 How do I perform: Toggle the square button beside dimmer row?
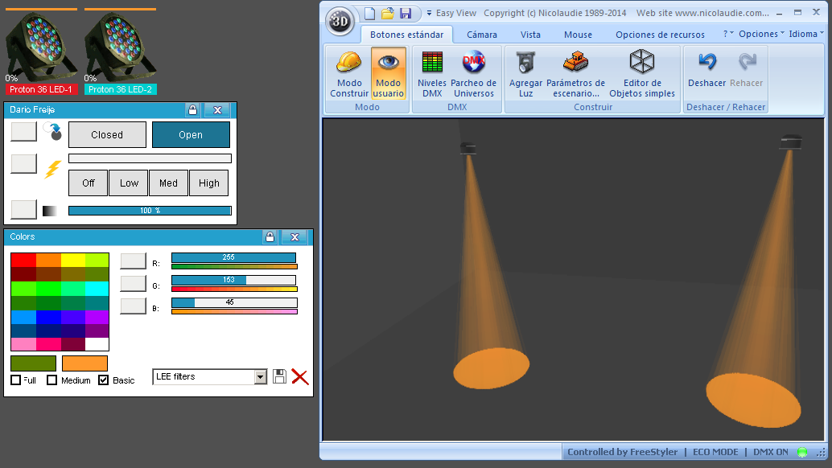pos(24,209)
